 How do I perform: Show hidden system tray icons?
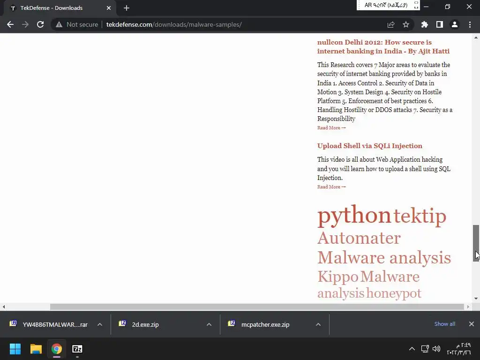click(412, 349)
